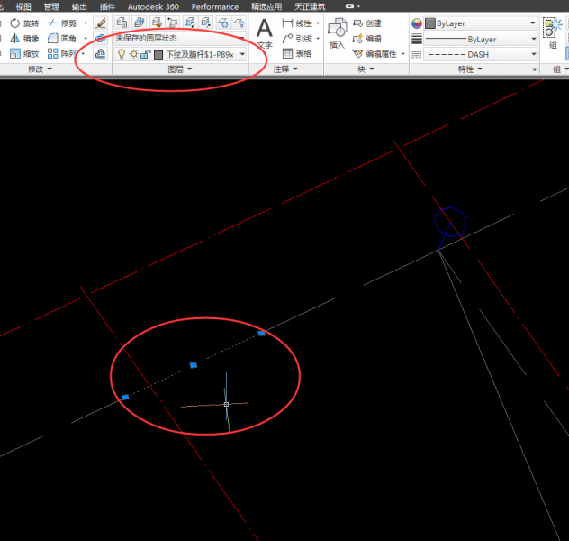Click current layer gray color square

[x=158, y=55]
